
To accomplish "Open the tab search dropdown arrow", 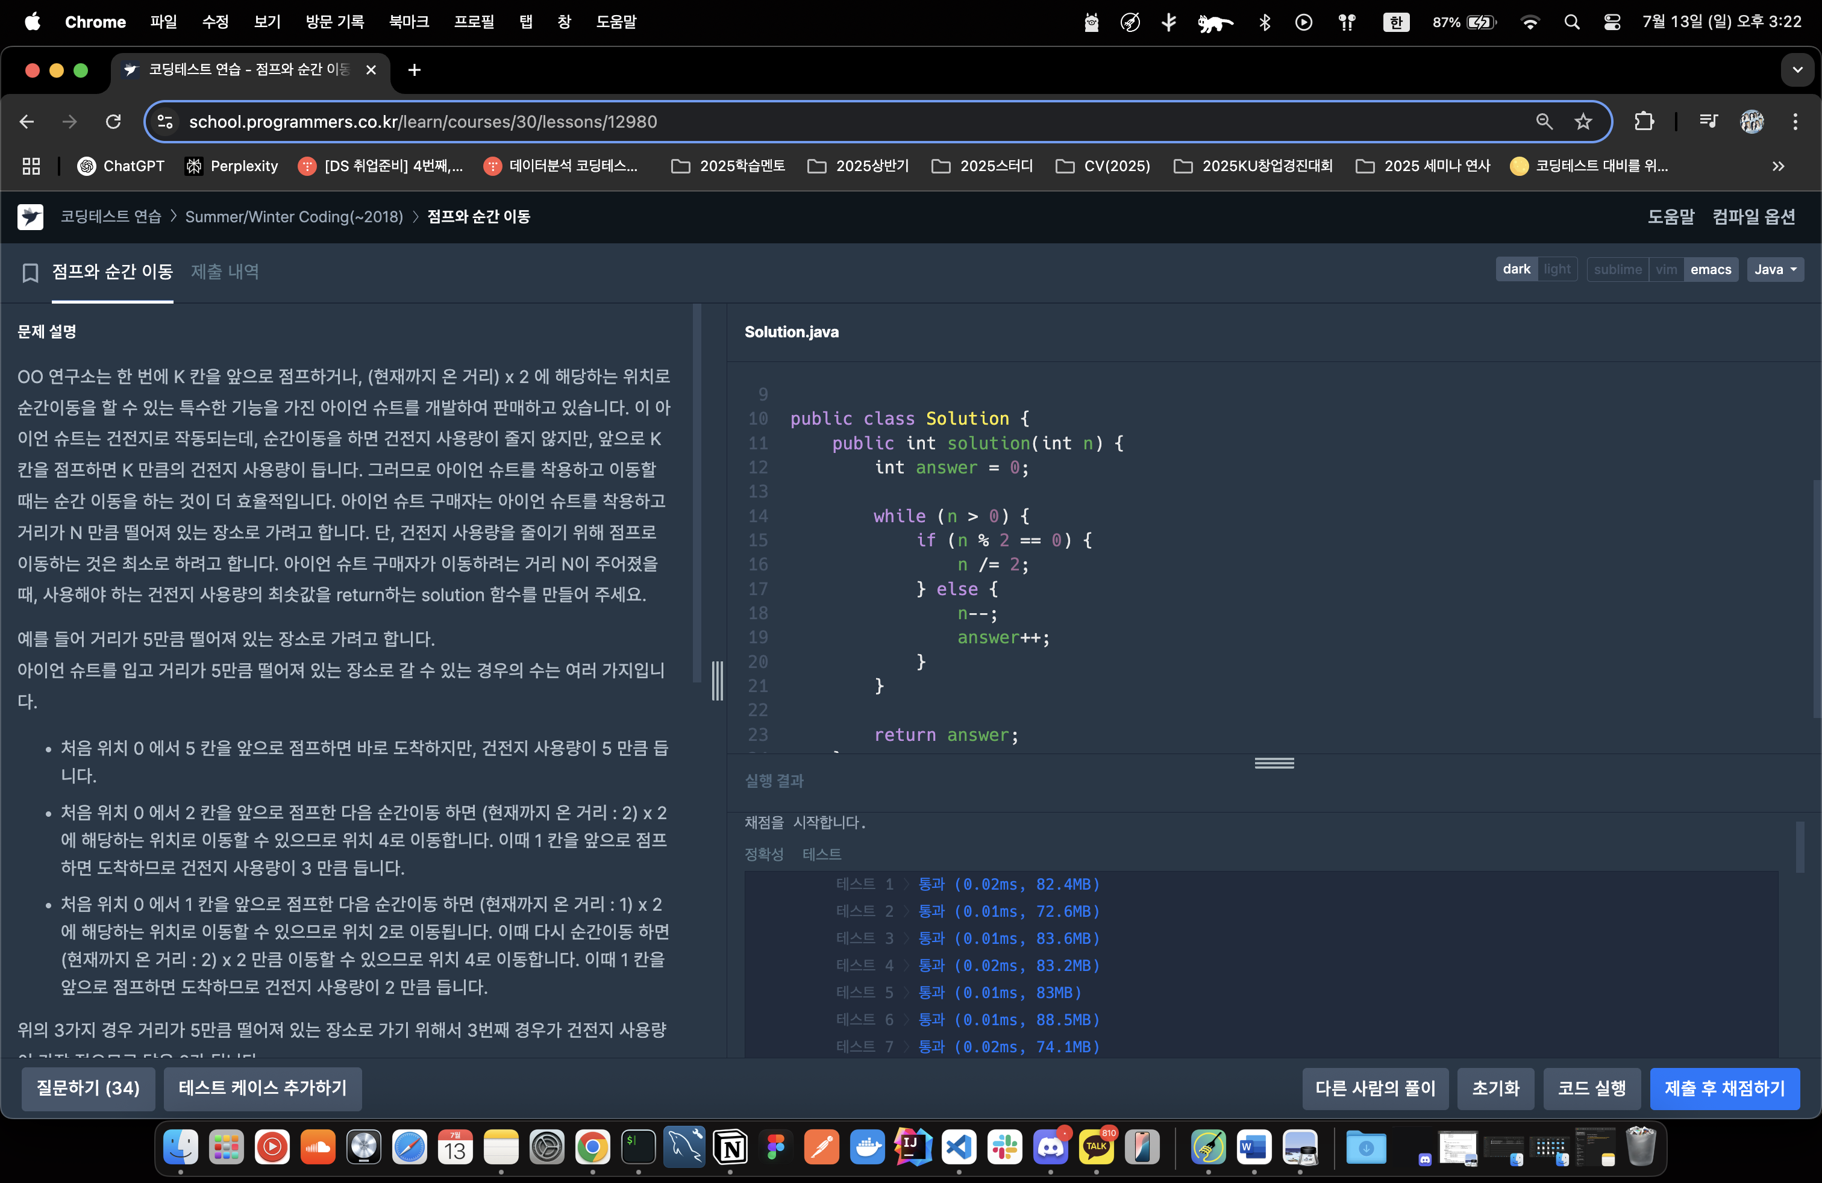I will (x=1797, y=70).
